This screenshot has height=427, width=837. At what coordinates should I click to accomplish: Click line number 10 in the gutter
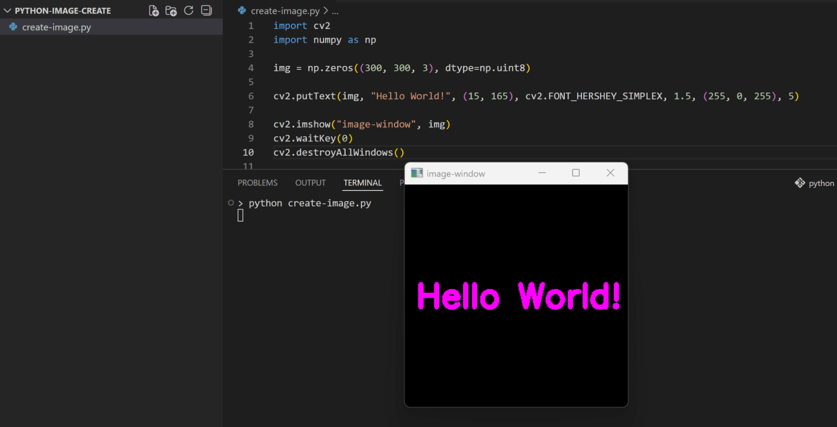[248, 152]
